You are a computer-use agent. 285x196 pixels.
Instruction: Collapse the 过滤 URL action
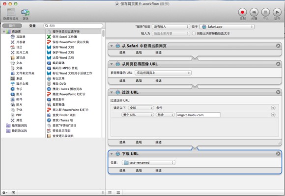[112, 92]
